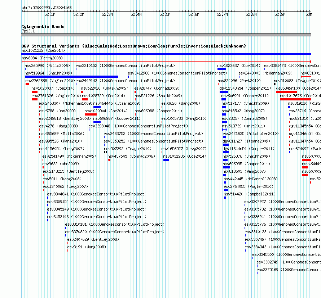
Task: Click label dgv6349n100 (Coe2014)
Action: tap(299, 88)
